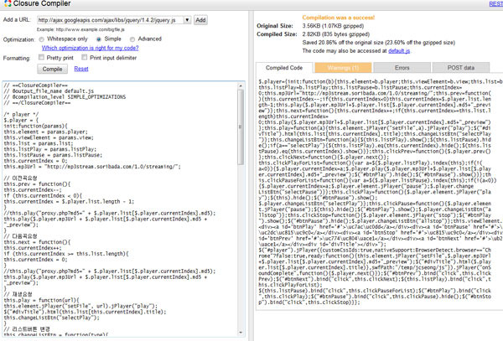Click the source editor scroll up arrow

(241, 85)
